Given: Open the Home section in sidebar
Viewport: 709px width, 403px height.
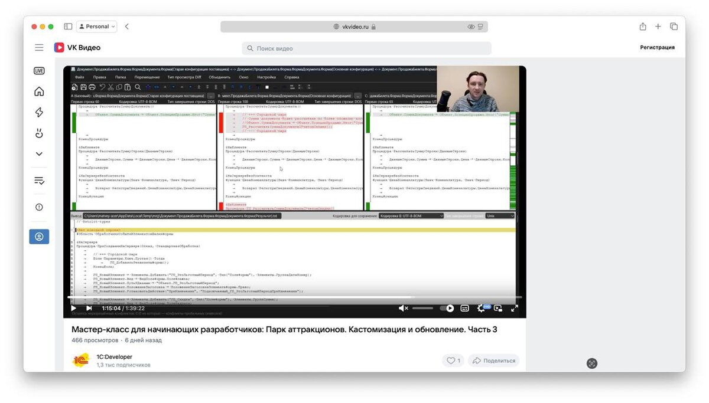Looking at the screenshot, I should coord(39,91).
